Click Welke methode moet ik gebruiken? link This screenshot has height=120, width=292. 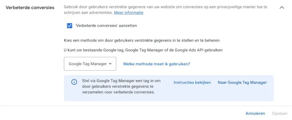[157, 64]
